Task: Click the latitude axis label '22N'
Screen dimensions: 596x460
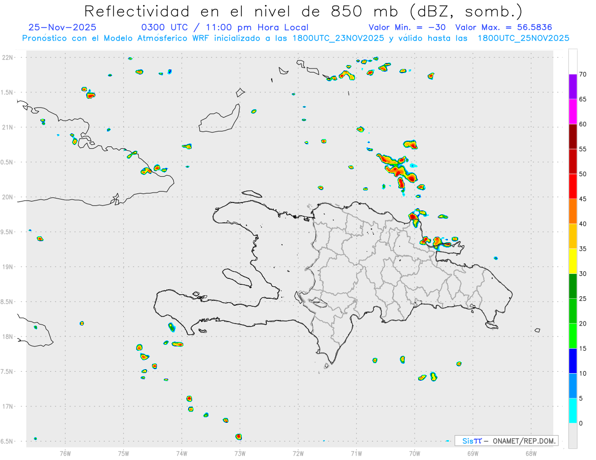Action: [x=8, y=58]
